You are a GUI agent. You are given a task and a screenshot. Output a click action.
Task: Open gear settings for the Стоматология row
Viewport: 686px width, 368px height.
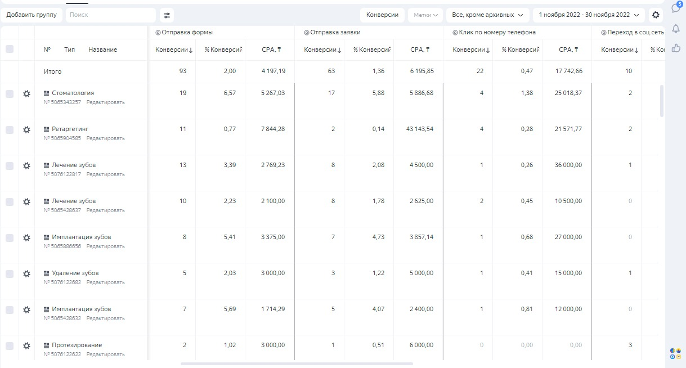pos(26,94)
